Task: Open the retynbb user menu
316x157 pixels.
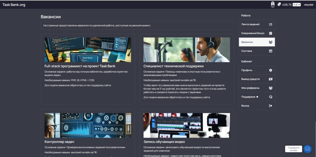Action: [309, 5]
